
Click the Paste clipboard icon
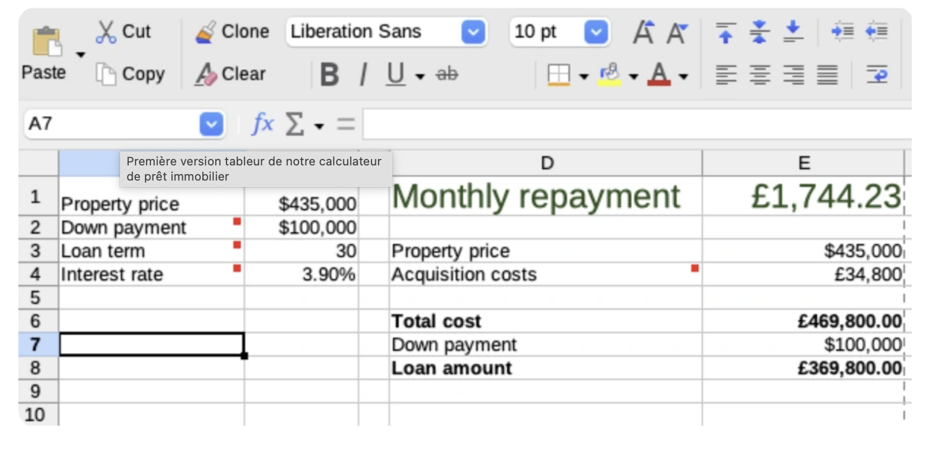(46, 41)
